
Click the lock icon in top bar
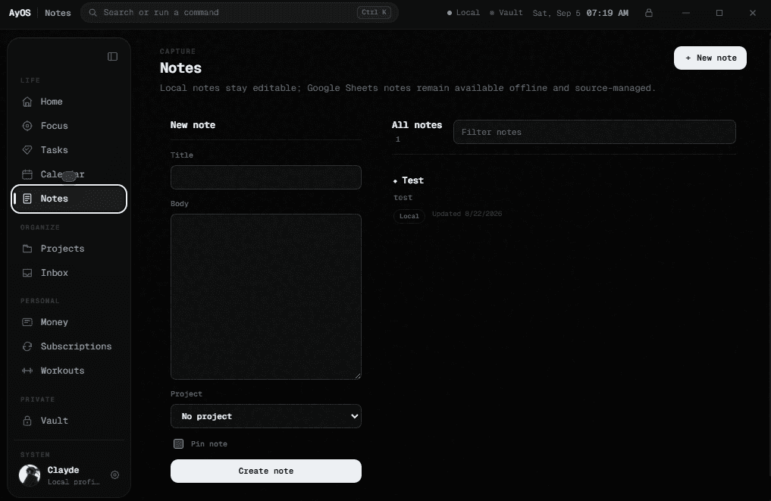(649, 13)
